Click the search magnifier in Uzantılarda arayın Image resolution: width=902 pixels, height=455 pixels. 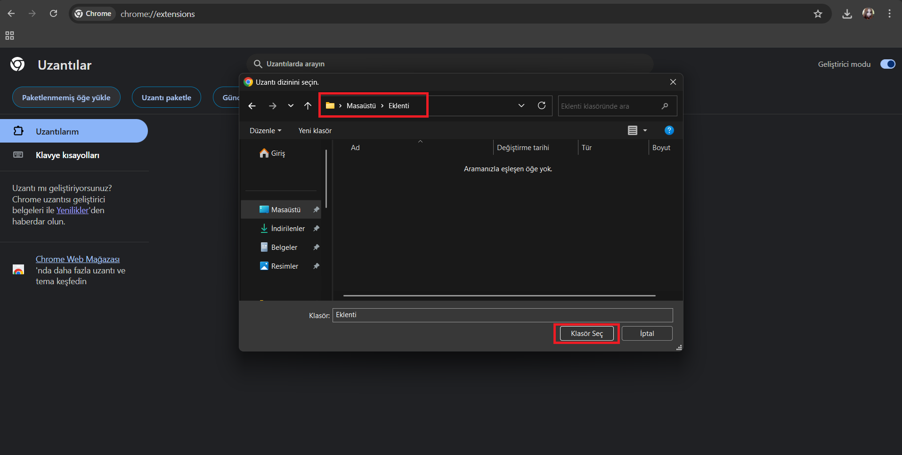pos(258,64)
